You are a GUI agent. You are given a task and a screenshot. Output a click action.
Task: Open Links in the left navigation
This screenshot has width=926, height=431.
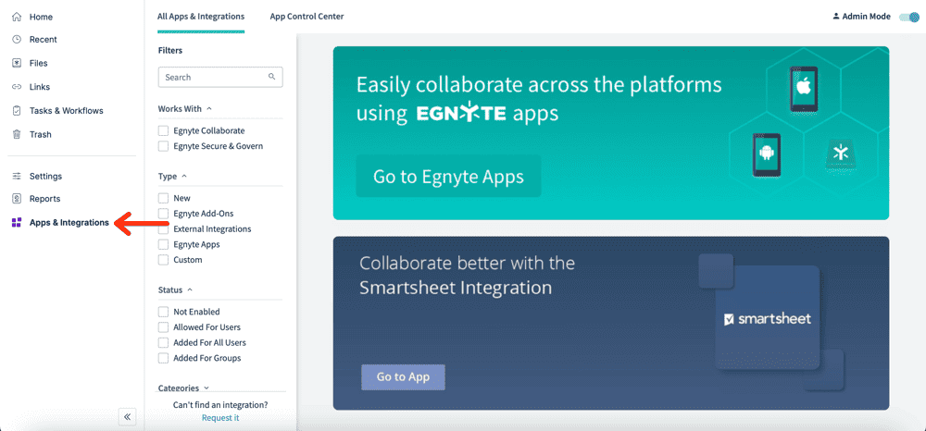[40, 87]
